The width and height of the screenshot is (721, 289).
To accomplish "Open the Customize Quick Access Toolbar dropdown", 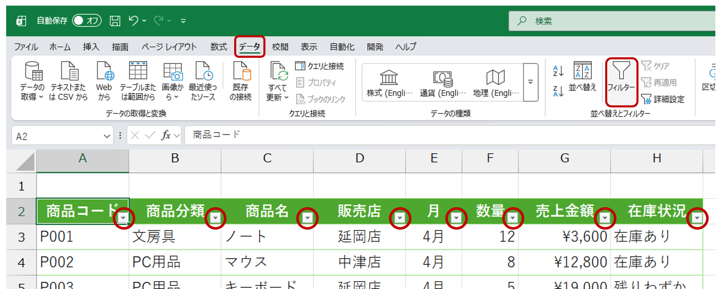I will pyautogui.click(x=183, y=21).
